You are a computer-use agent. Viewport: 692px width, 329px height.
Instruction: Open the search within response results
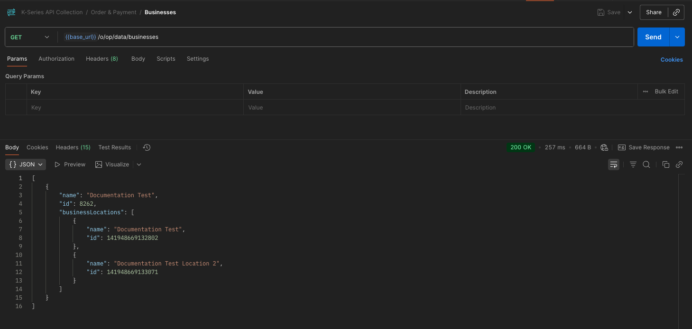pos(646,164)
